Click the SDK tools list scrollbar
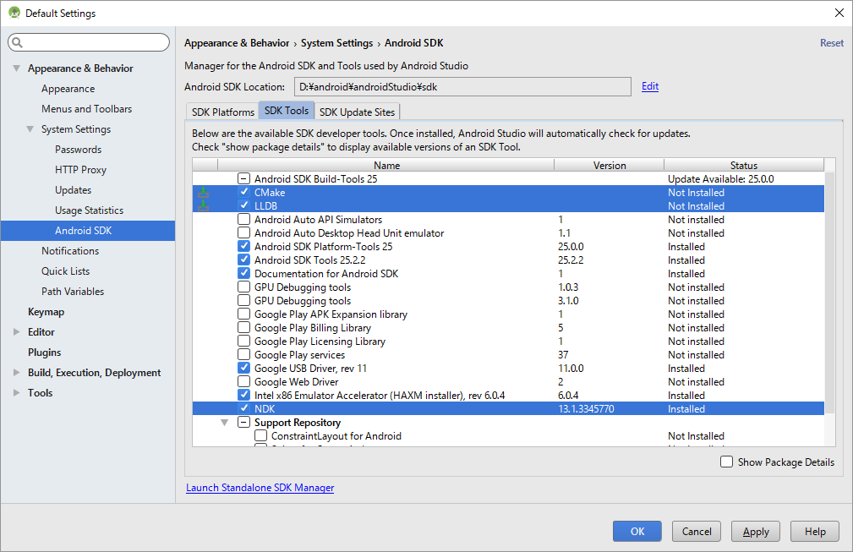 829,293
